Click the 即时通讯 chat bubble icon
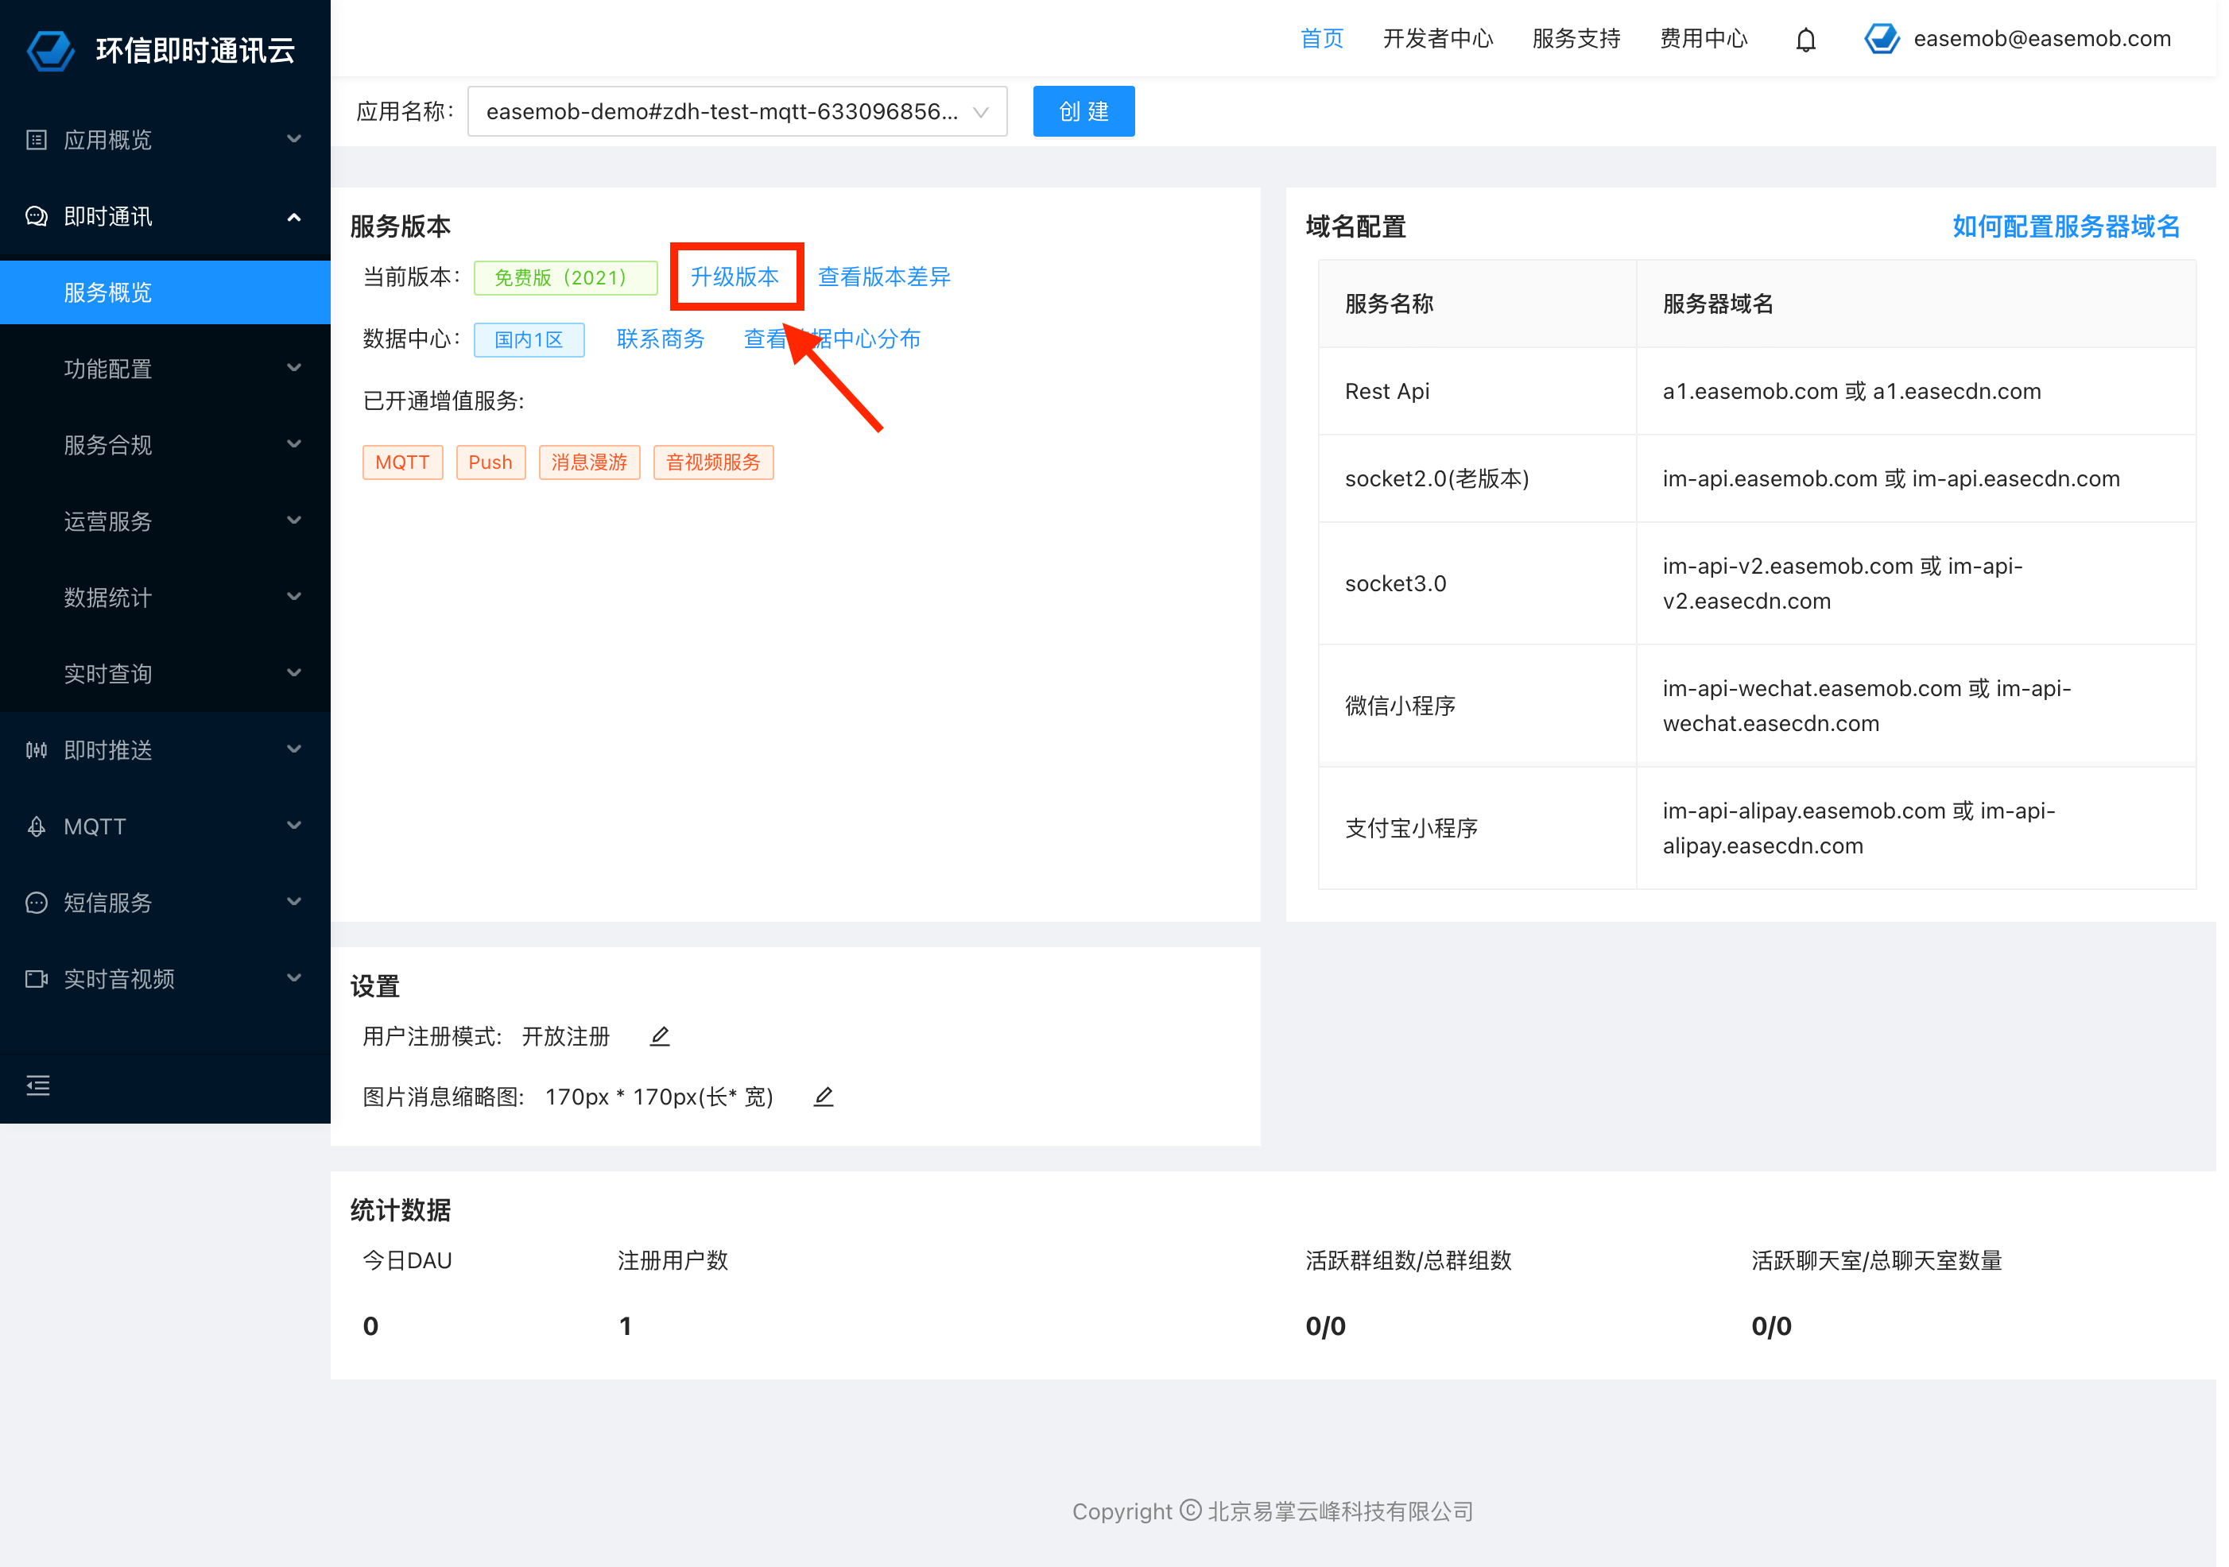 37,216
